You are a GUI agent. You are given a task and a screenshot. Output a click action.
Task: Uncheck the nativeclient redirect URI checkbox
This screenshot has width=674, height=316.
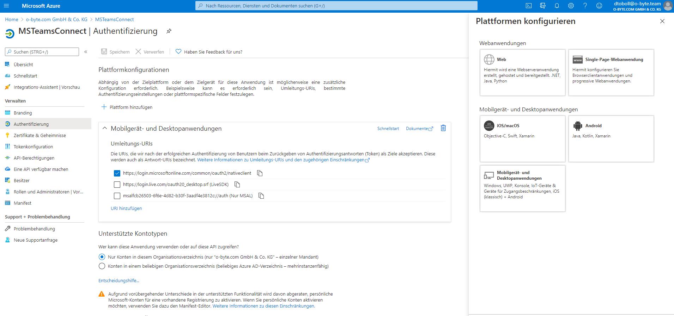[x=117, y=173]
